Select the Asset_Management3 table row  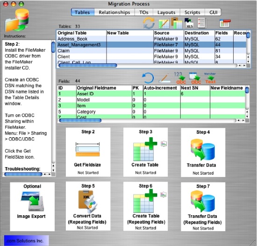[x=151, y=45]
